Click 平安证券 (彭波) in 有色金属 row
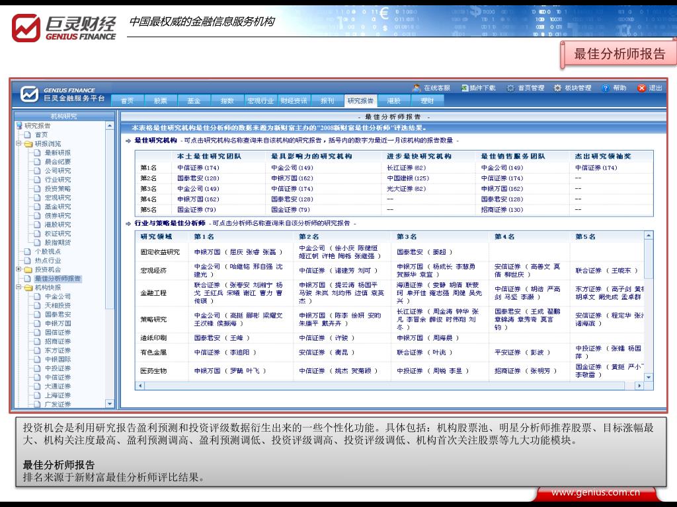The width and height of the screenshot is (677, 507). (522, 353)
